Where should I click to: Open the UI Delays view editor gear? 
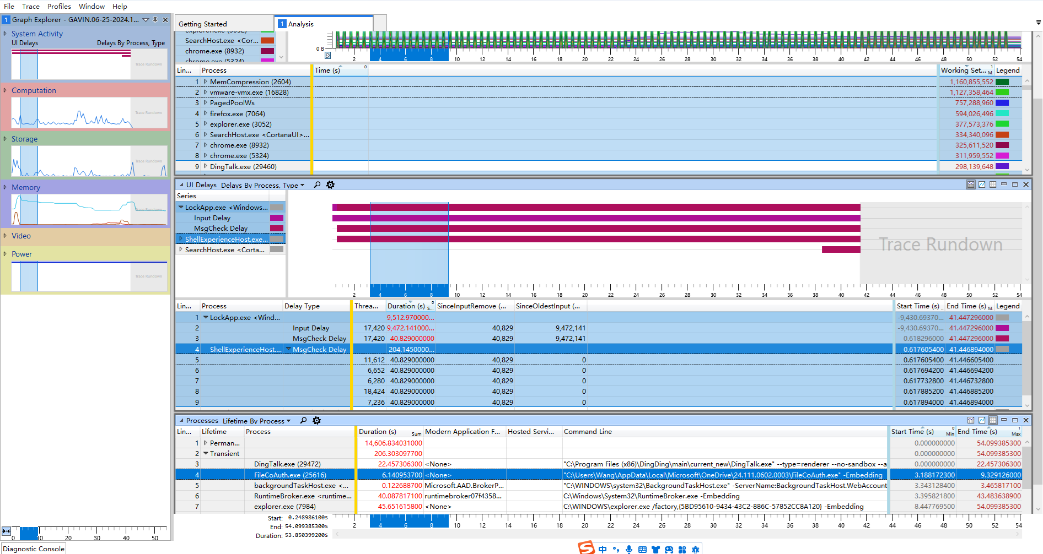click(x=330, y=184)
